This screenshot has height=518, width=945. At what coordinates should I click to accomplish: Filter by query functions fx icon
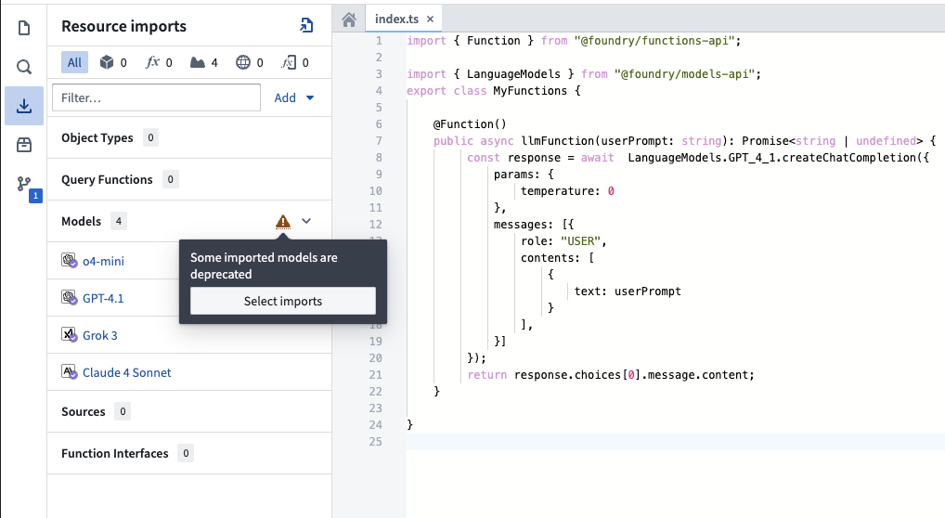(159, 62)
